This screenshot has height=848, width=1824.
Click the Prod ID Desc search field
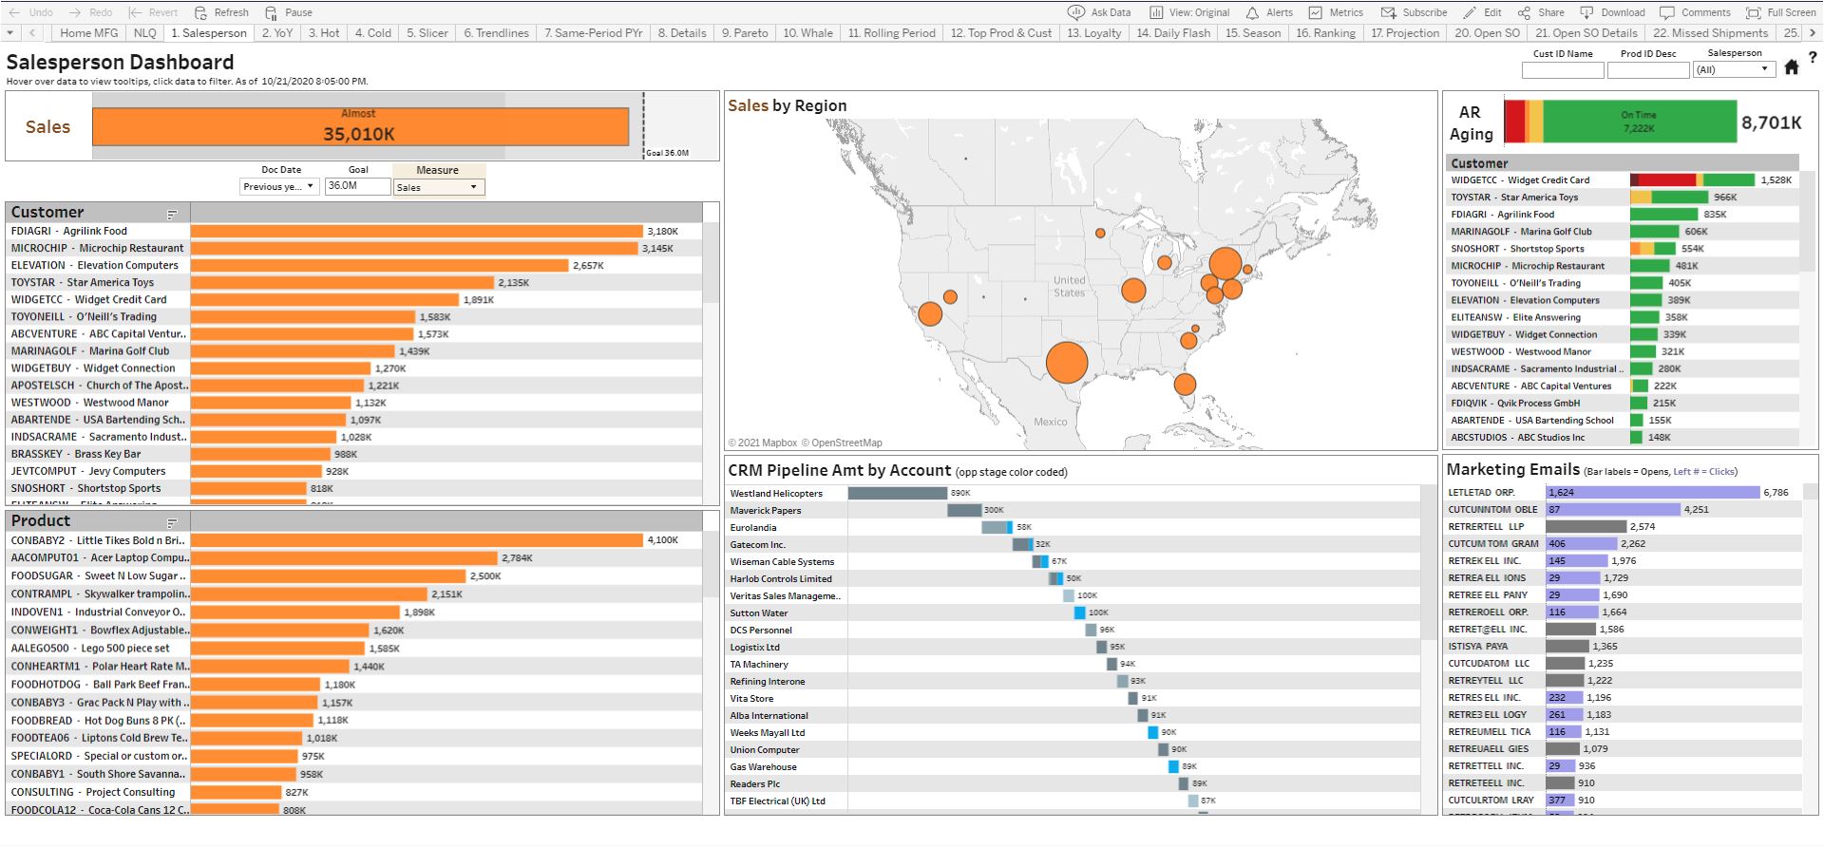tap(1648, 70)
